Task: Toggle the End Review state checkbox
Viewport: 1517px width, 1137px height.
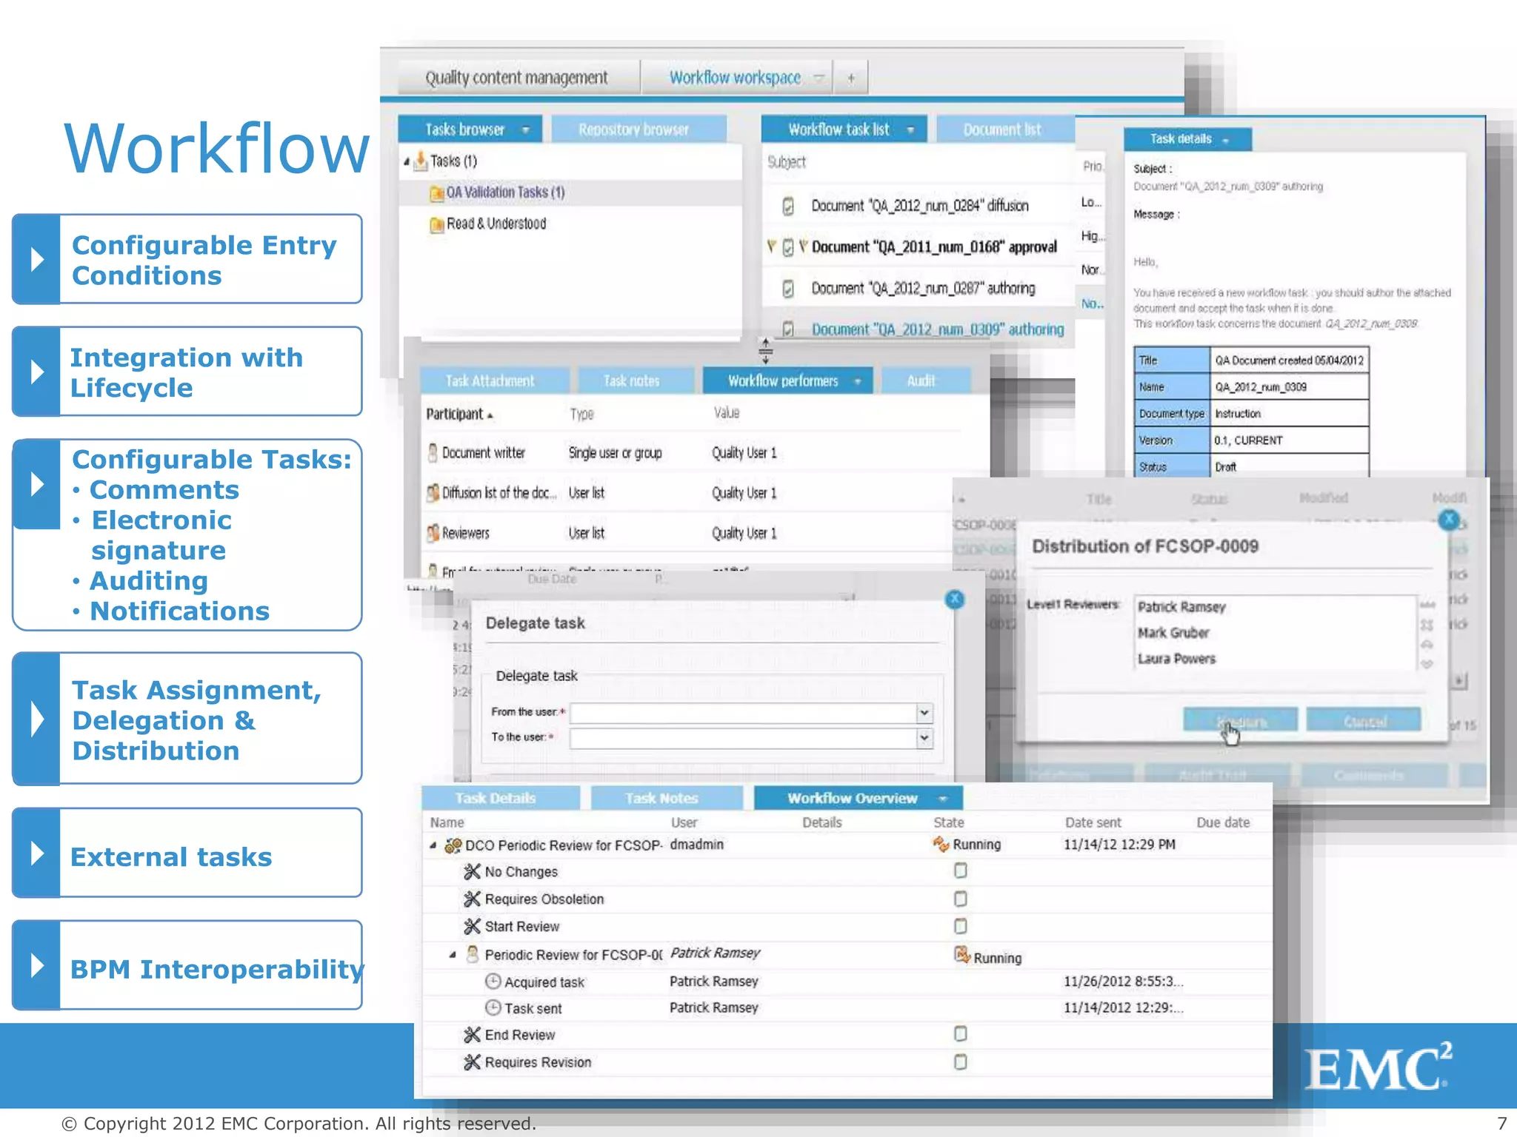Action: 961,1033
